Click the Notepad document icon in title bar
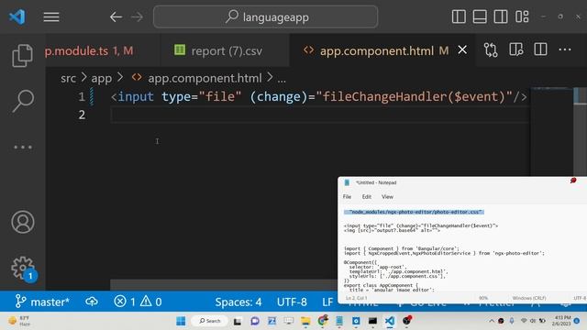Viewport: 587px width, 330px height. [347, 182]
